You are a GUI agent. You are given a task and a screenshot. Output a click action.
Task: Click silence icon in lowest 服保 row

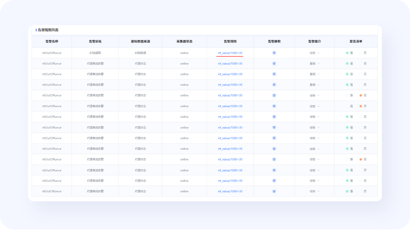[x=274, y=85]
